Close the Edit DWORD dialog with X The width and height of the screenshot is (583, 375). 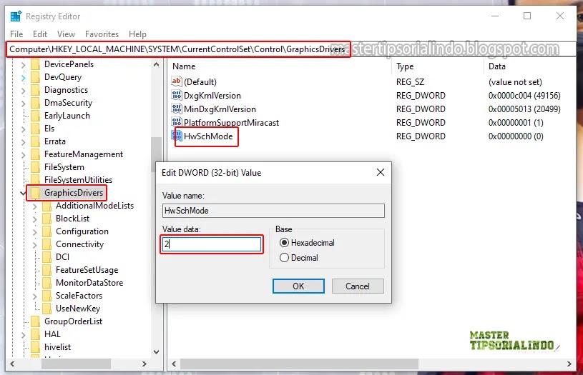click(x=381, y=172)
